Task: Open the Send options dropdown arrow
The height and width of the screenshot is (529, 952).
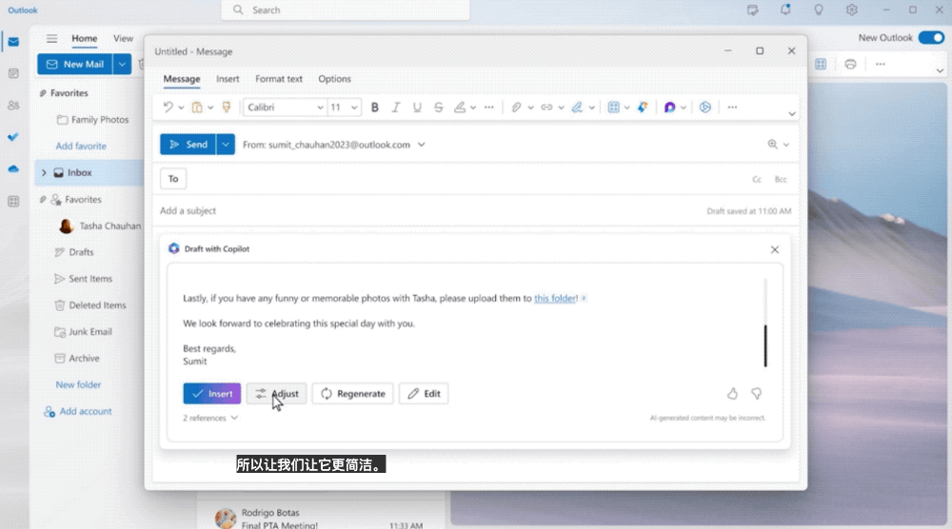Action: pyautogui.click(x=226, y=145)
